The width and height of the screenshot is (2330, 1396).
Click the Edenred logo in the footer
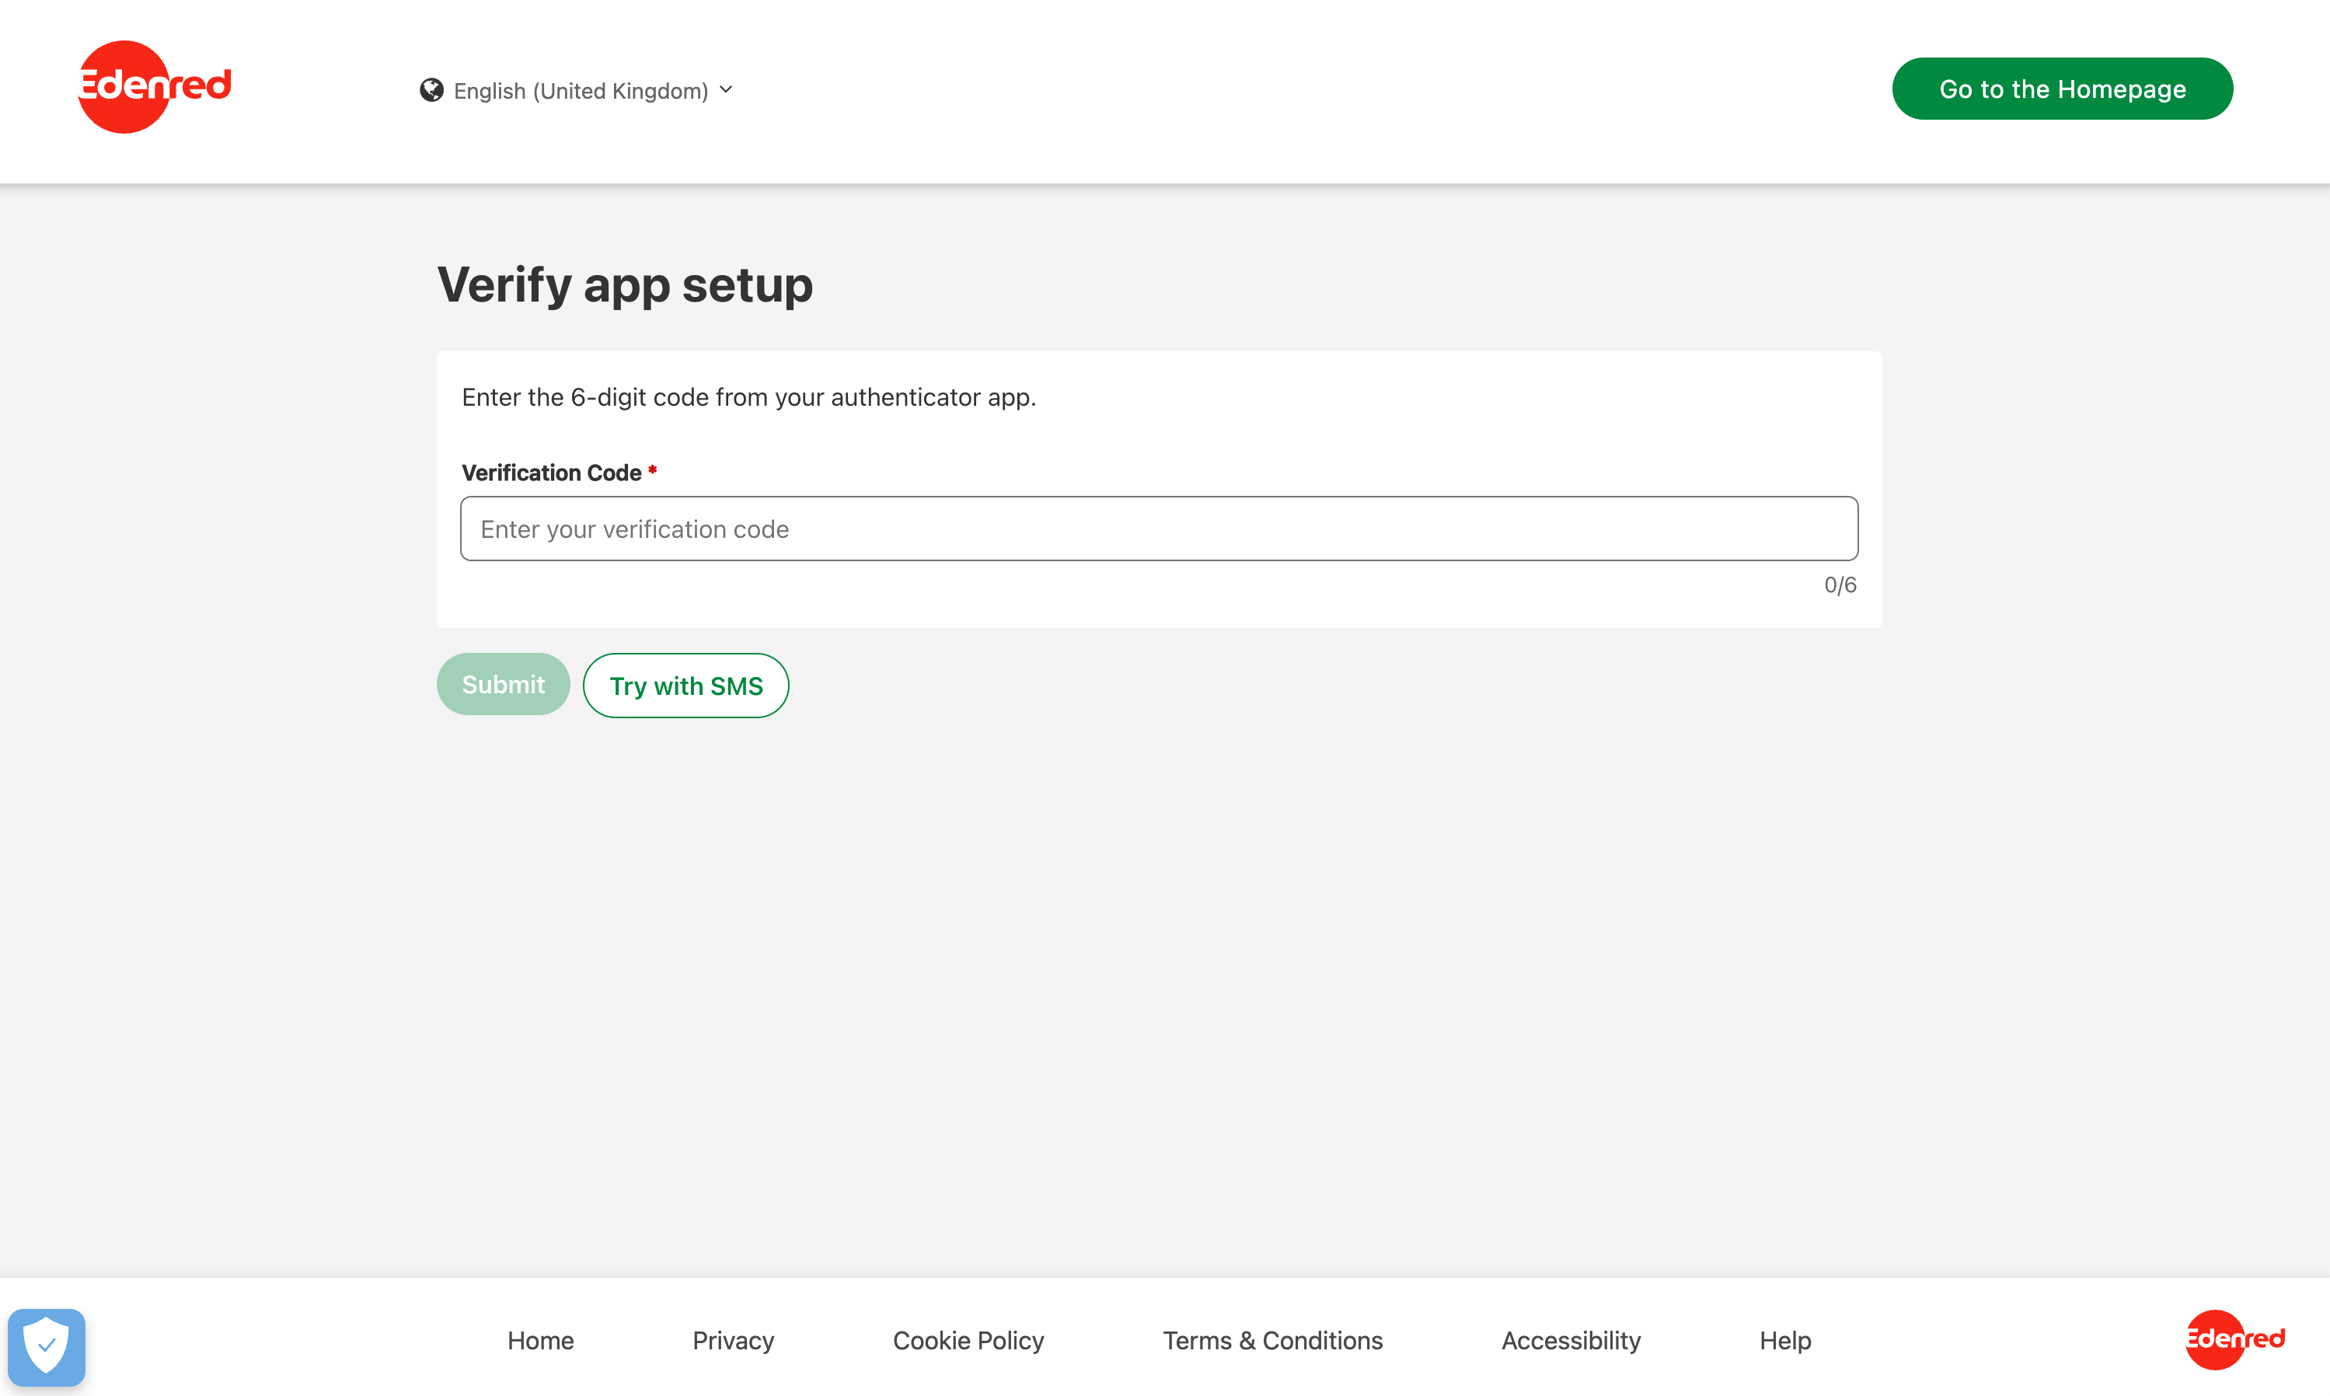[2234, 1341]
